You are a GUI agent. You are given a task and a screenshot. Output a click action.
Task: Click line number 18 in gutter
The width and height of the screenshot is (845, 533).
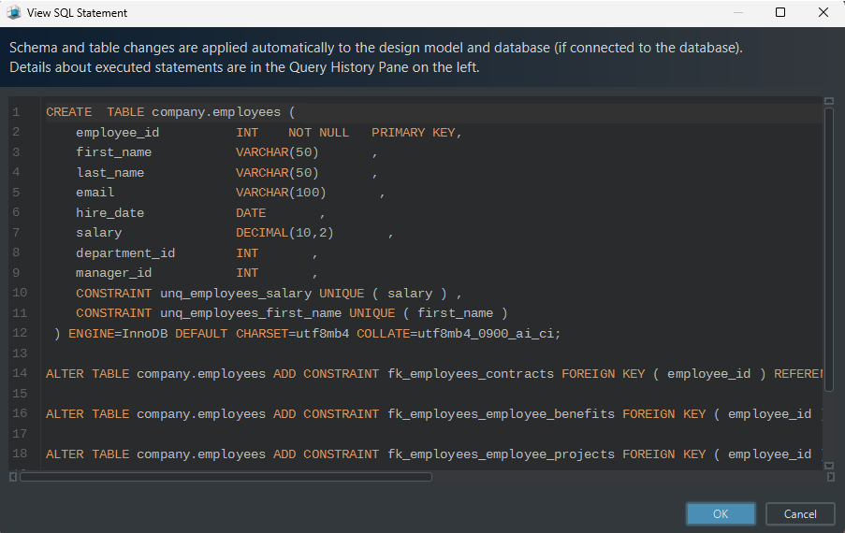coord(20,454)
